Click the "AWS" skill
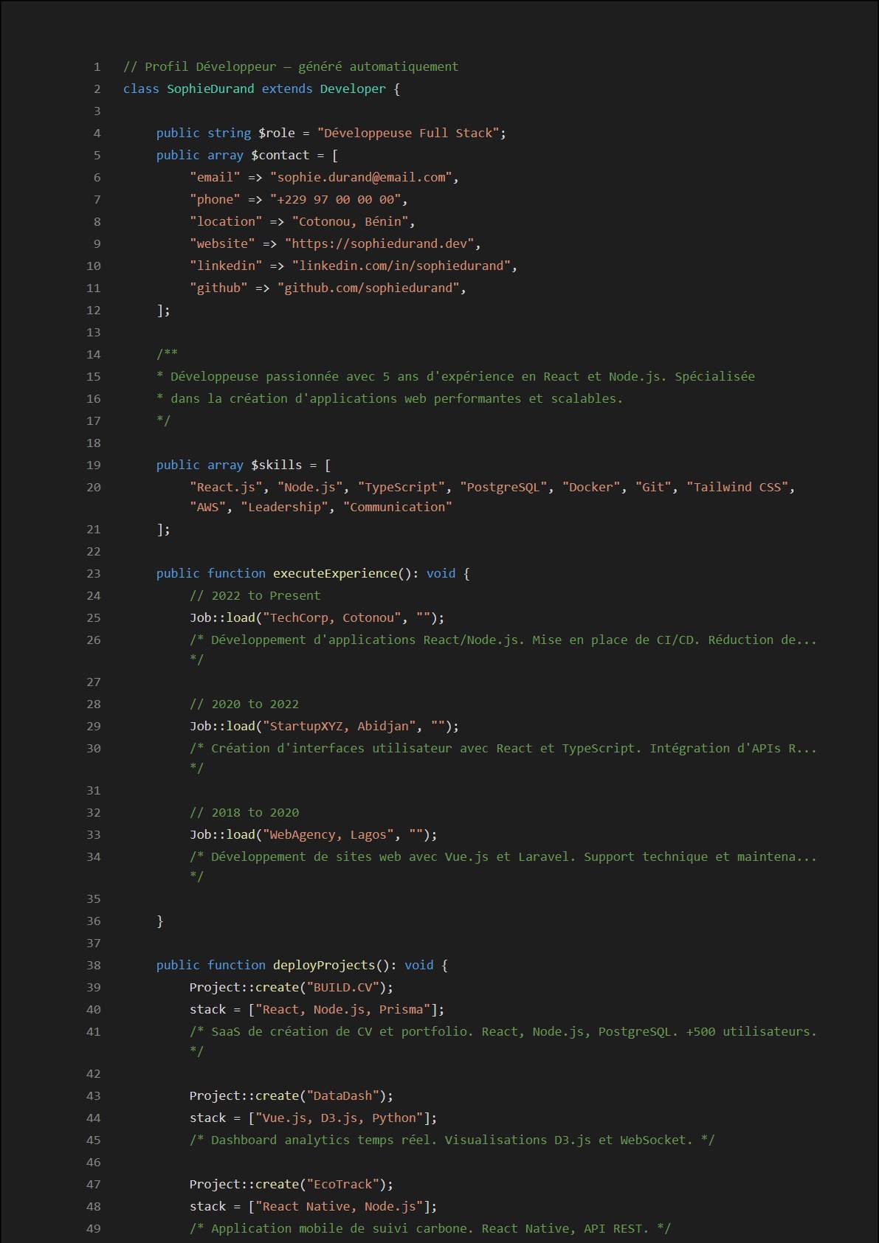Image resolution: width=879 pixels, height=1243 pixels. [207, 507]
